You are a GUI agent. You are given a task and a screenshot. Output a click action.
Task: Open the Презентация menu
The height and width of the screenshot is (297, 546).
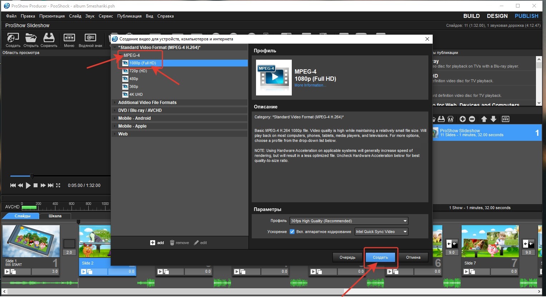coord(52,16)
